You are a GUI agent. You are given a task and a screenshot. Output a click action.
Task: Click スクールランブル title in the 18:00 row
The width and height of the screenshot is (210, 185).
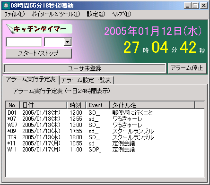(133, 137)
